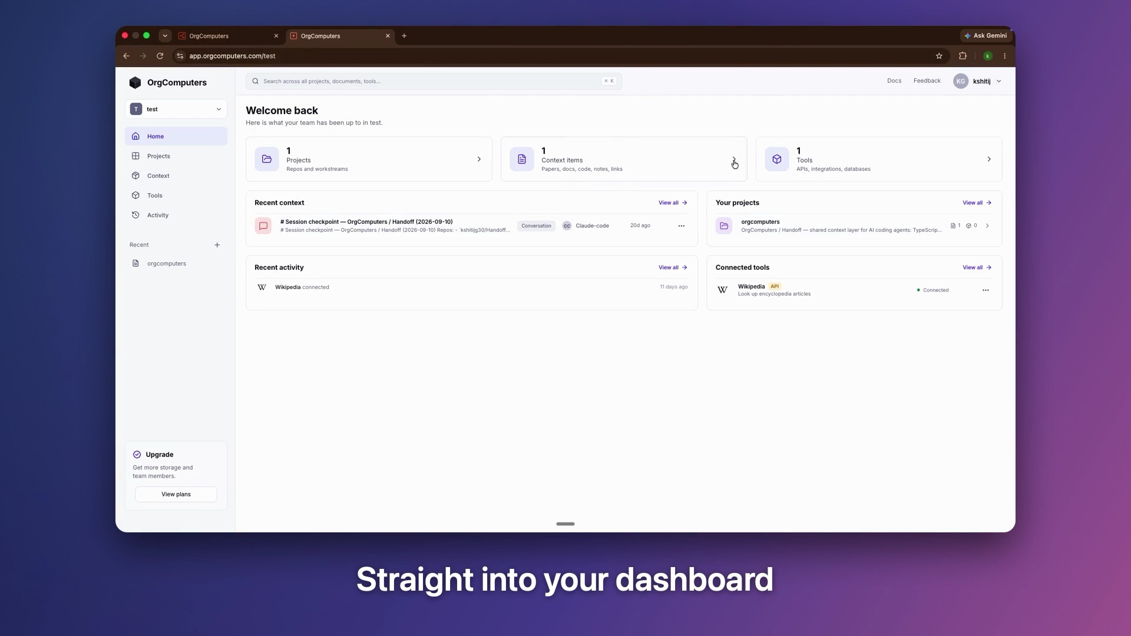Open the Session checkpoint conversation icon
This screenshot has width=1131, height=636.
pos(263,226)
